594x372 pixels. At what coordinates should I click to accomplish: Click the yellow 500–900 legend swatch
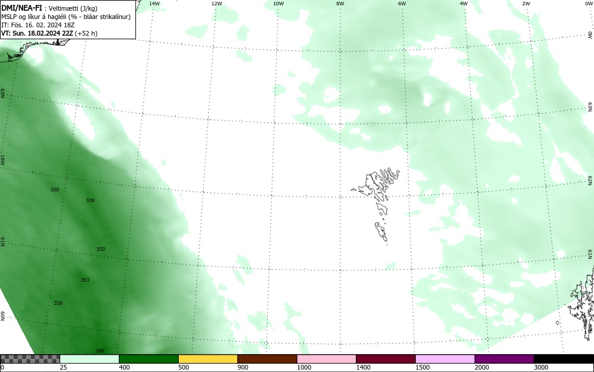click(x=208, y=359)
